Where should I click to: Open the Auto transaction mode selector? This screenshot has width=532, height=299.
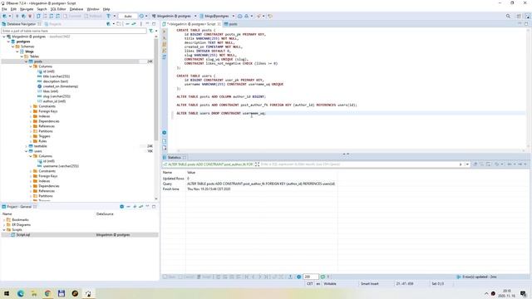click(x=128, y=16)
